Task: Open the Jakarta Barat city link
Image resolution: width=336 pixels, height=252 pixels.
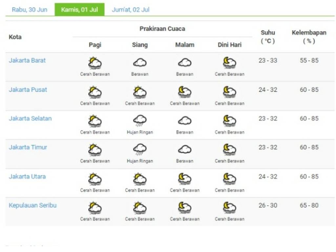Action: coord(27,60)
